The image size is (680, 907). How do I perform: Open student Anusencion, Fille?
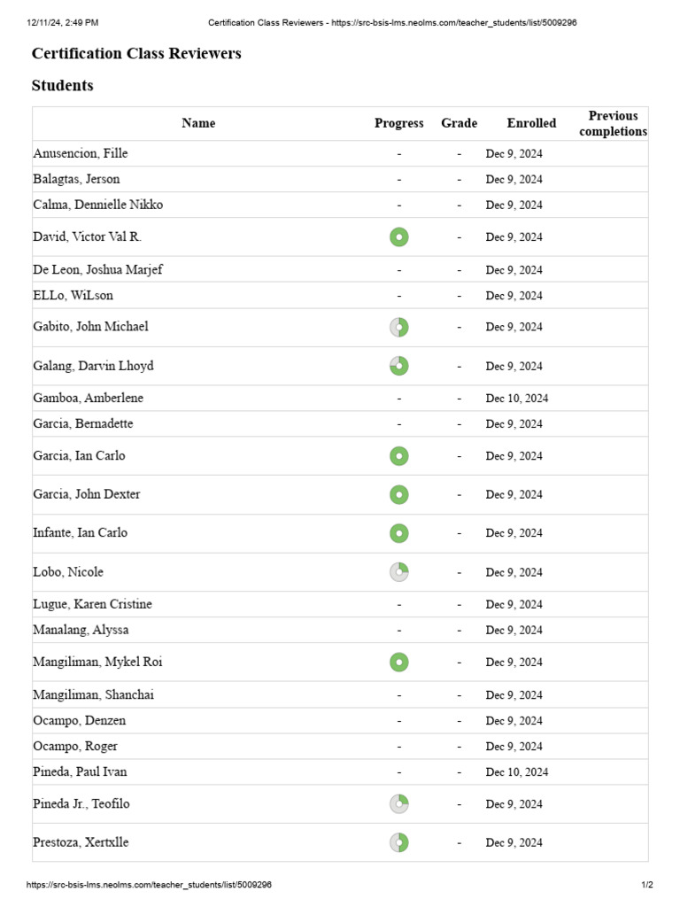[x=81, y=153]
